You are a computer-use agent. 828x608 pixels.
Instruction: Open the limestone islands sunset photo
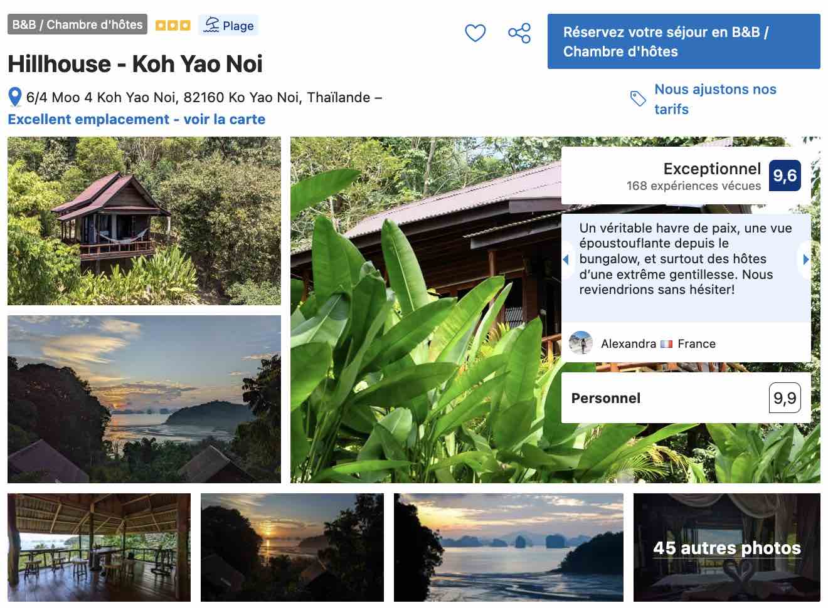tap(508, 547)
